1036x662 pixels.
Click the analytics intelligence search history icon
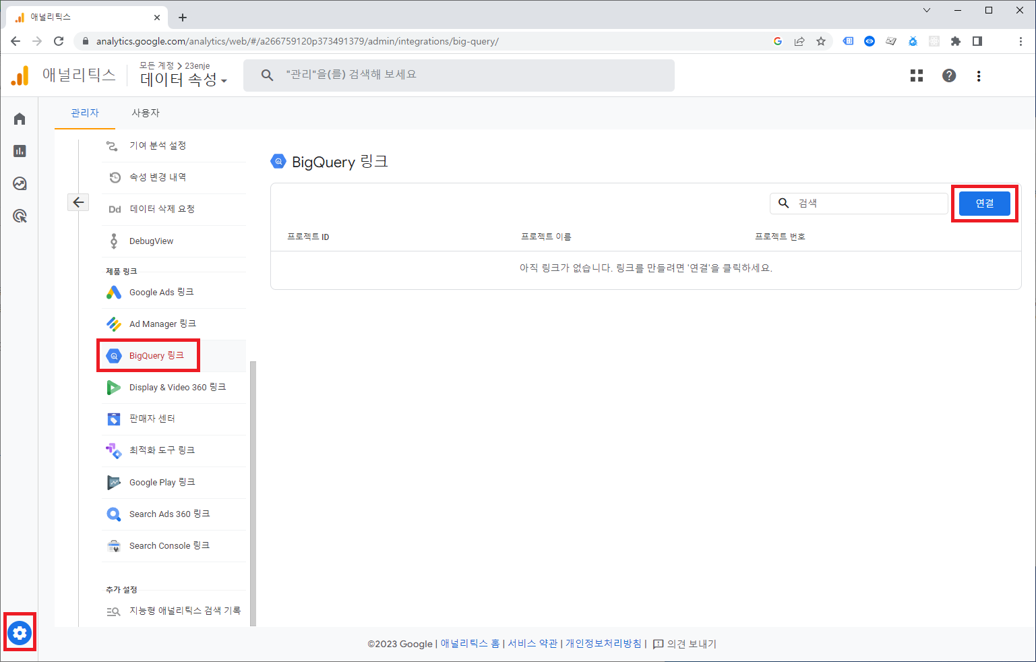(113, 611)
